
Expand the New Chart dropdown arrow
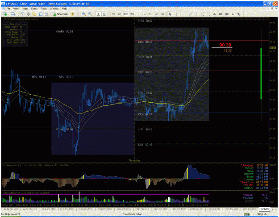point(8,14)
